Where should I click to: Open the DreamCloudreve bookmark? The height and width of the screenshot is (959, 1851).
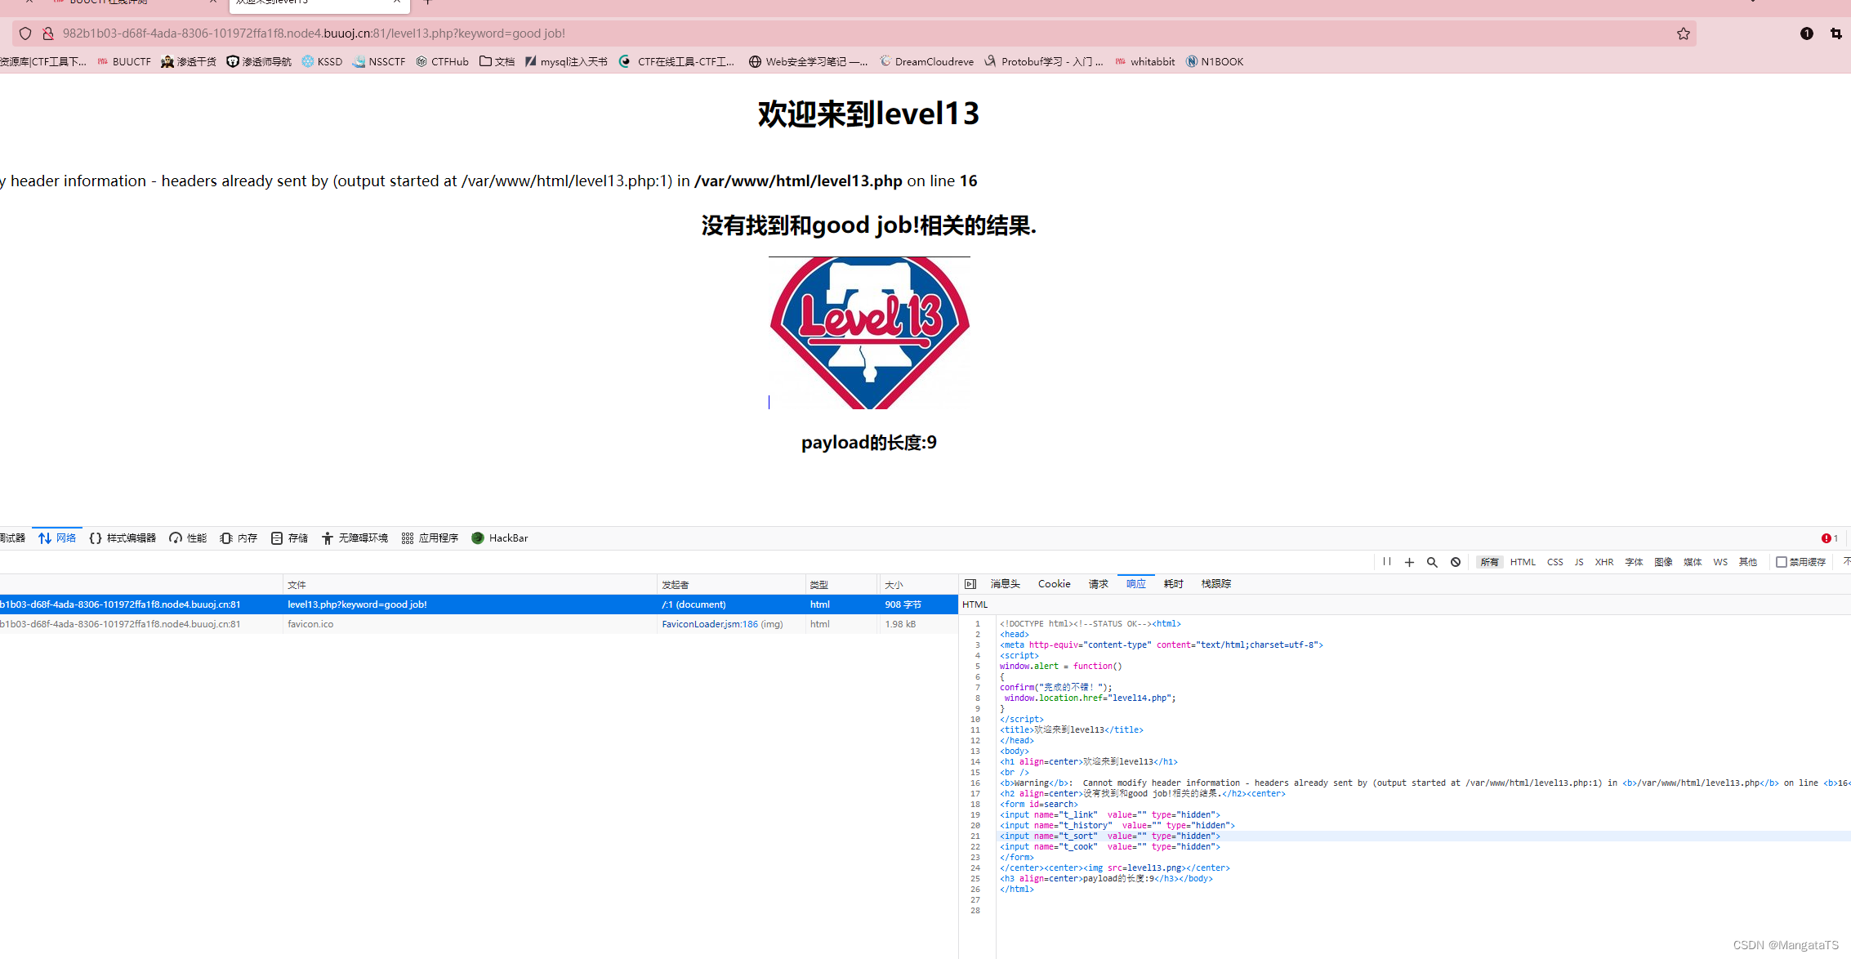tap(926, 61)
